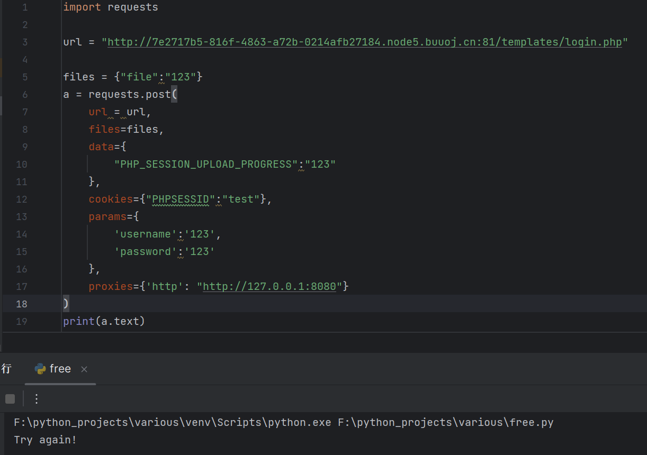Screen dimensions: 647x455
Task: Click 'files=files,' on line 8
Action: tap(127, 129)
